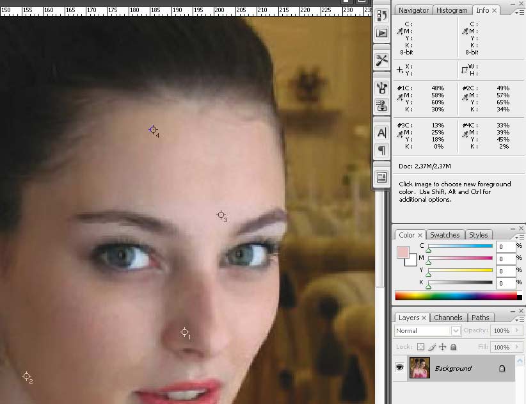Click the Magenta percentage input field

(506, 259)
